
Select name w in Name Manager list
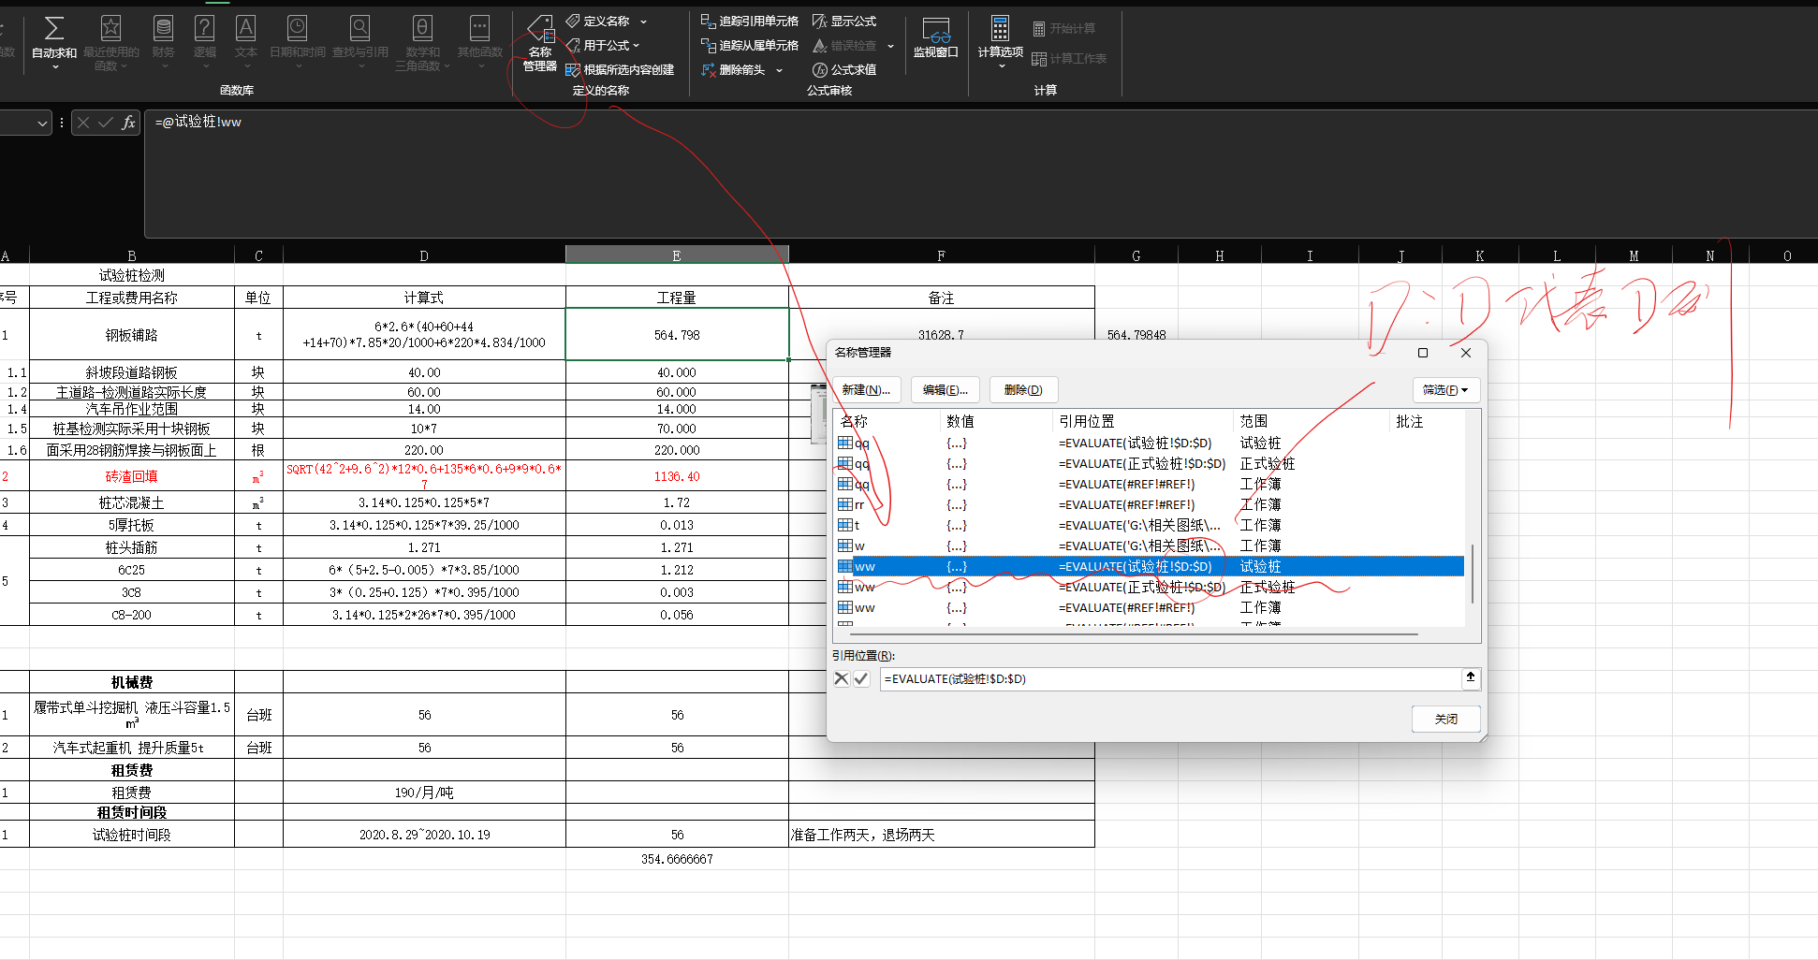point(1150,546)
